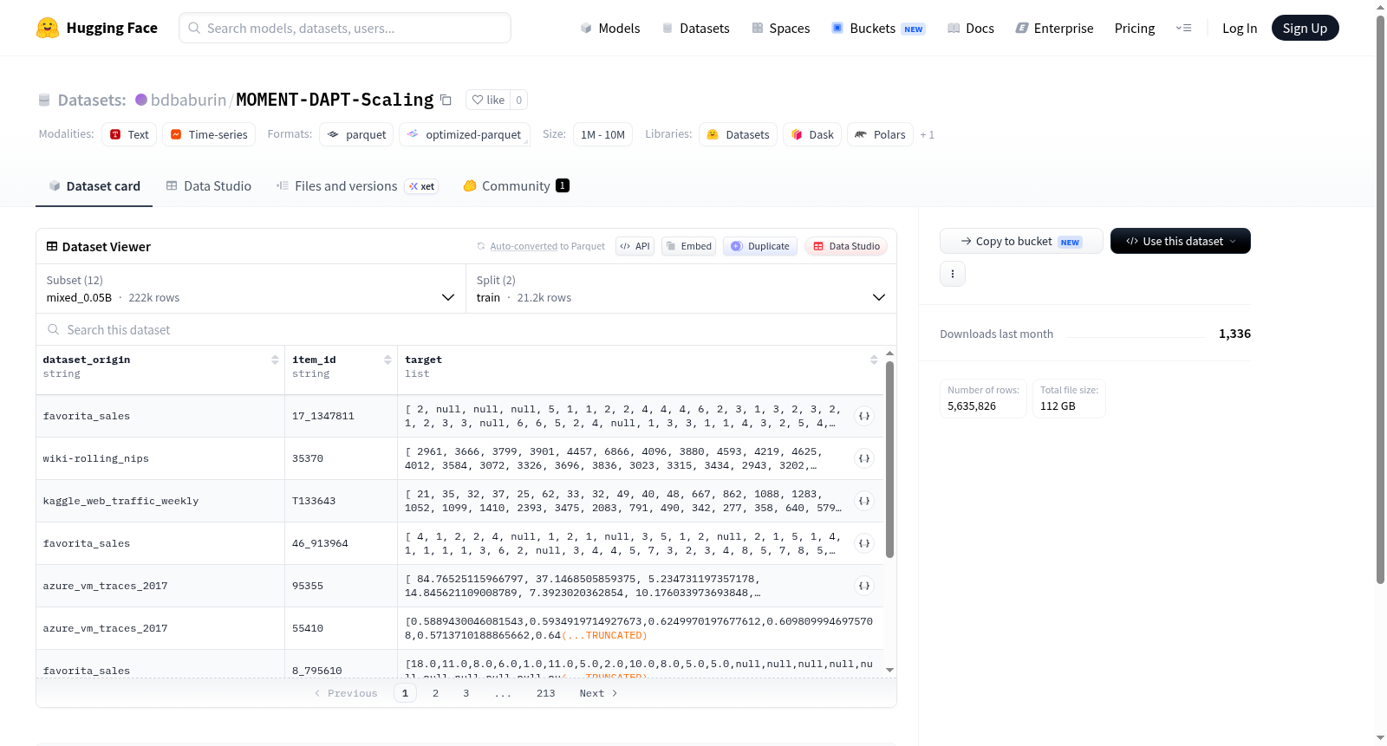Expand the wiki-rolling_nips row's target cell
The width and height of the screenshot is (1387, 746).
coord(864,458)
